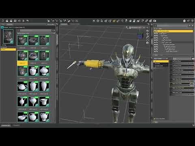Select the row below yellow All in Parameters
Image resolution: width=195 pixels, height=146 pixels.
[161, 64]
